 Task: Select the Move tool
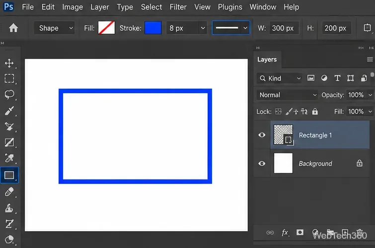pyautogui.click(x=9, y=63)
